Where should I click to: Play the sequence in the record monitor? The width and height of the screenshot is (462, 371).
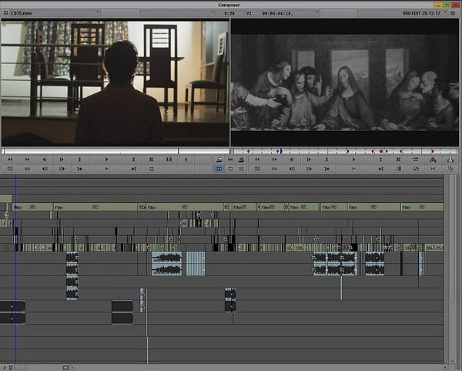(353, 160)
